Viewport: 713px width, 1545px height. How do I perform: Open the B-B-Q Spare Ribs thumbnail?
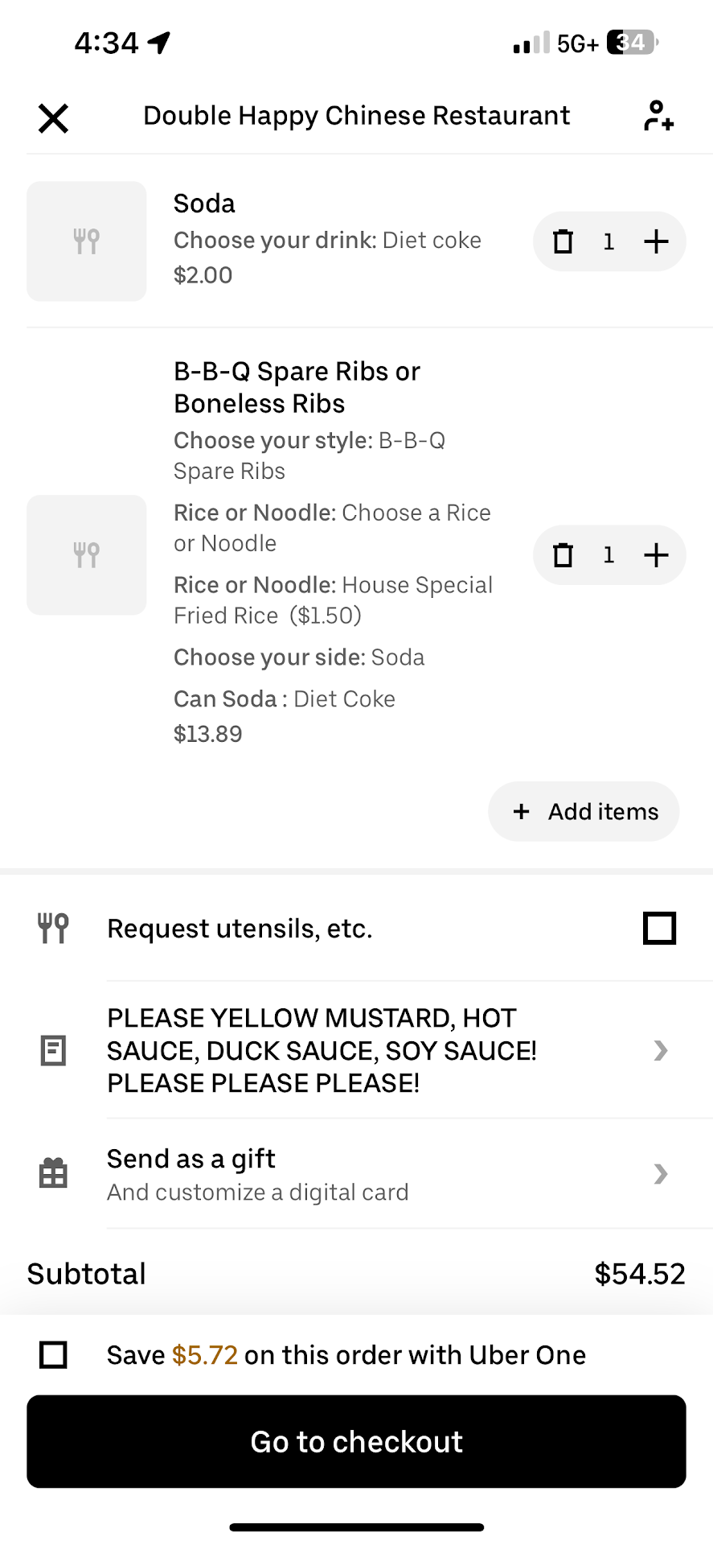pos(87,555)
